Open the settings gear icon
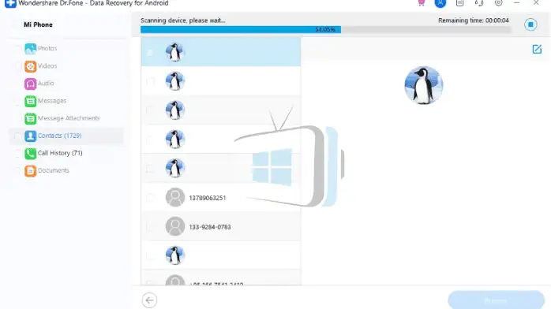Screen dimensions: 551x309 pos(498,3)
